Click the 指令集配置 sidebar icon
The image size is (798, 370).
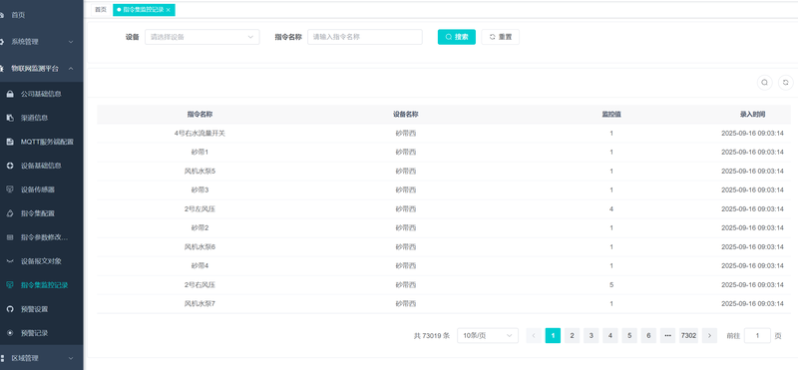pyautogui.click(x=10, y=213)
